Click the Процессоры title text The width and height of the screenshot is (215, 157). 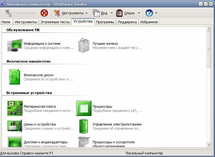tap(102, 106)
